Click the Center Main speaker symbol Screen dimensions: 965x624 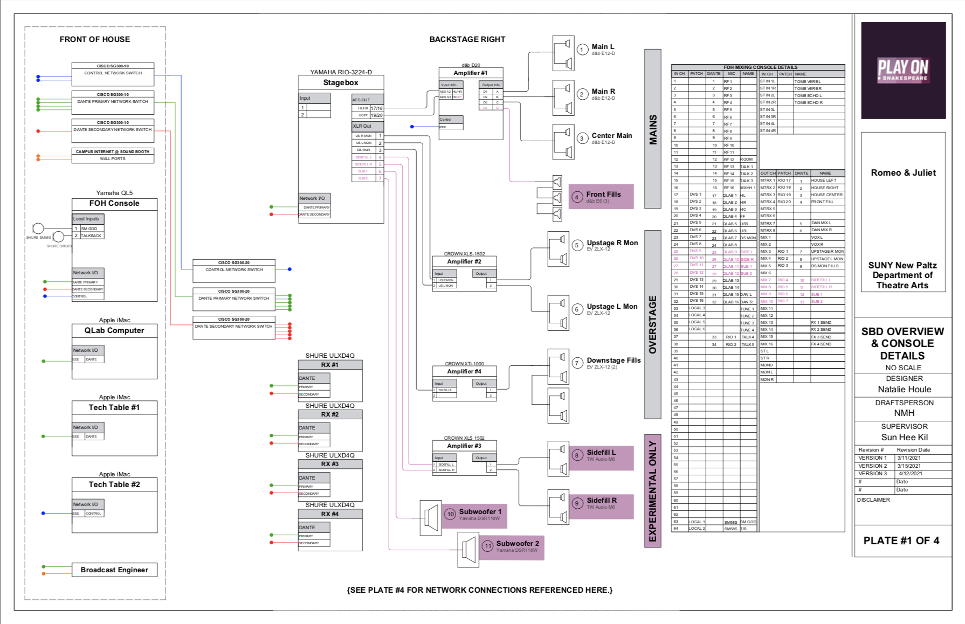click(563, 142)
